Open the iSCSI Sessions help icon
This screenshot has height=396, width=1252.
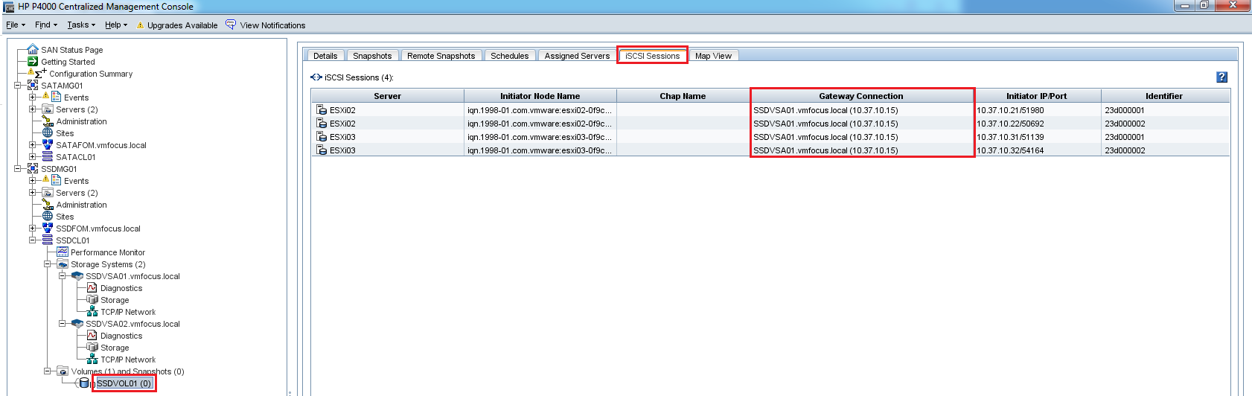click(1221, 77)
